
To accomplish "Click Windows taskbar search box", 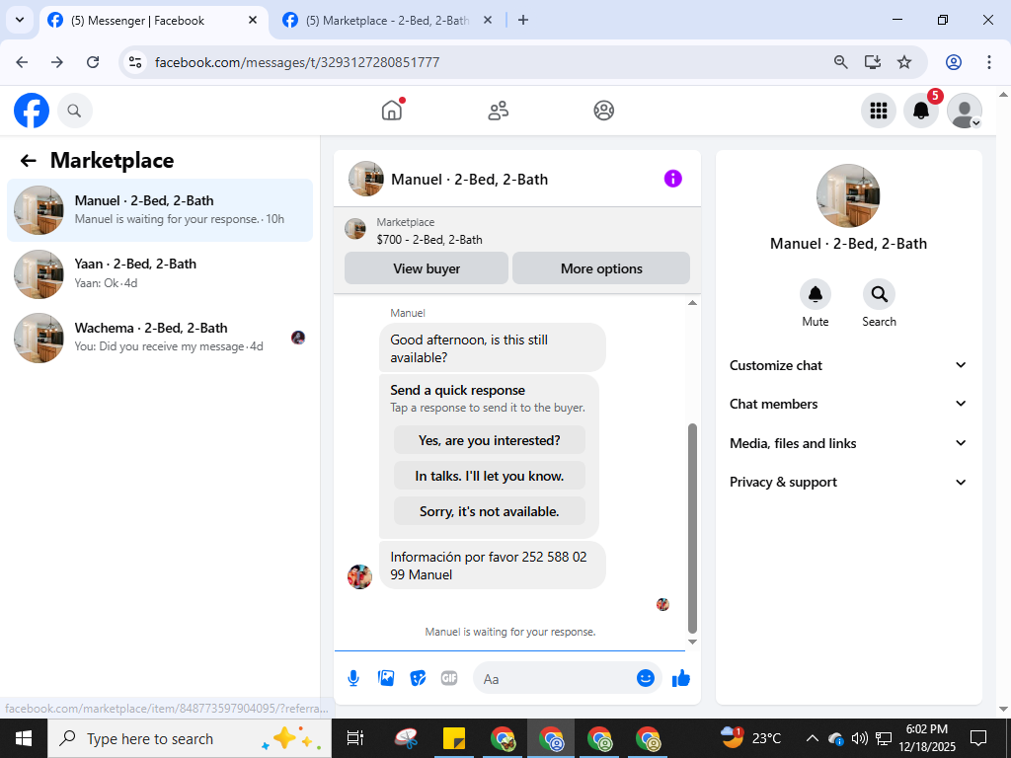I will click(189, 738).
